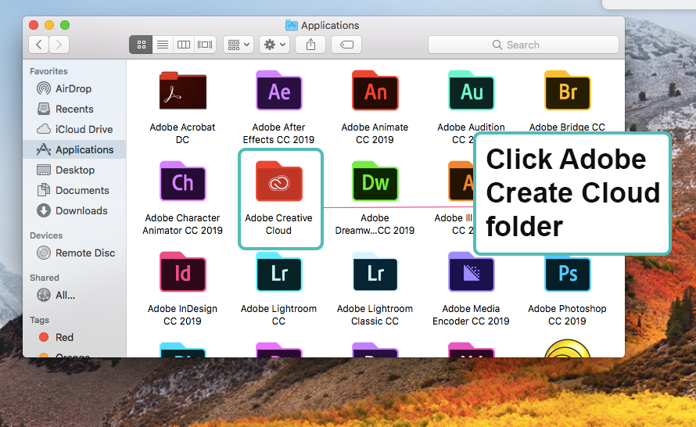Click the yellow minimize window button
Screen dimensions: 696x427
click(x=49, y=25)
